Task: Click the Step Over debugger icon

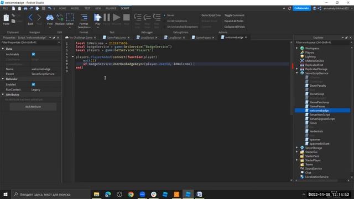Action: click(x=147, y=18)
